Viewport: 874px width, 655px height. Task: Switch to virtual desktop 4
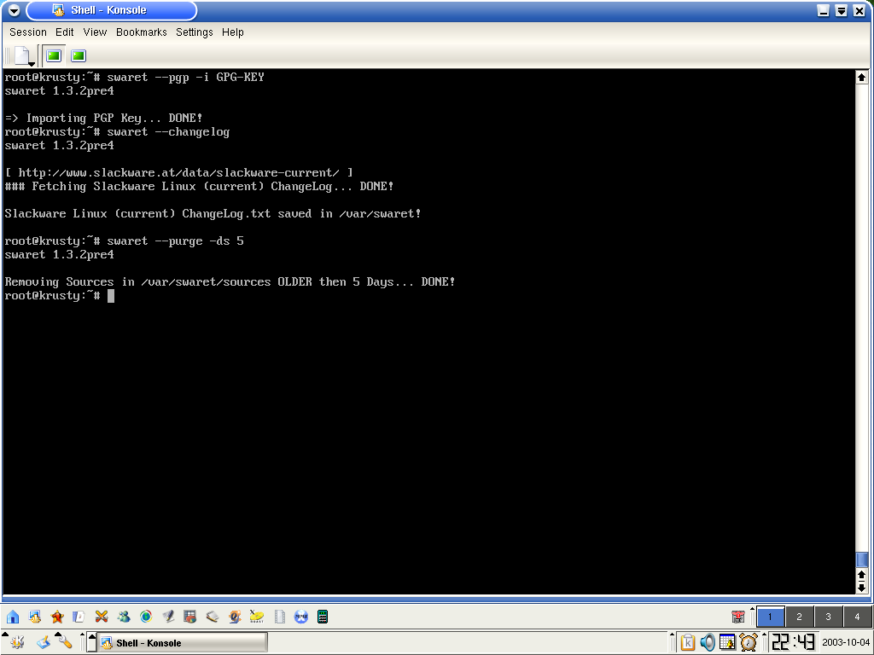pos(857,617)
